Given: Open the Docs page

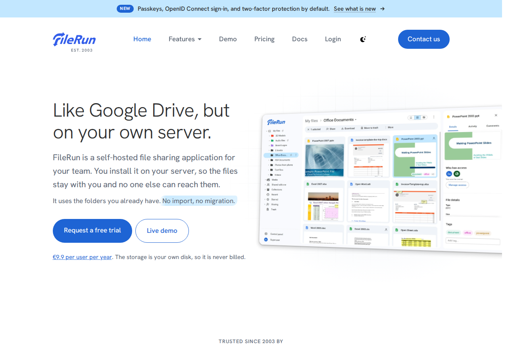Looking at the screenshot, I should pos(300,39).
